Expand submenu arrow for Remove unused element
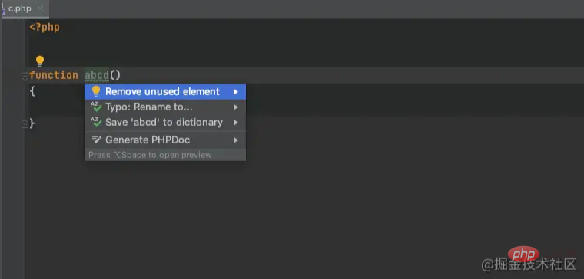The width and height of the screenshot is (584, 279). click(x=235, y=91)
